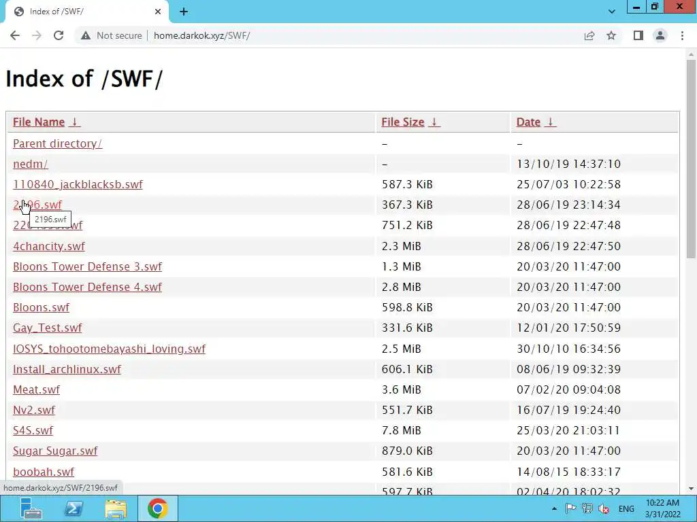Image resolution: width=697 pixels, height=522 pixels.
Task: Open the browser side panel
Action: coord(638,35)
